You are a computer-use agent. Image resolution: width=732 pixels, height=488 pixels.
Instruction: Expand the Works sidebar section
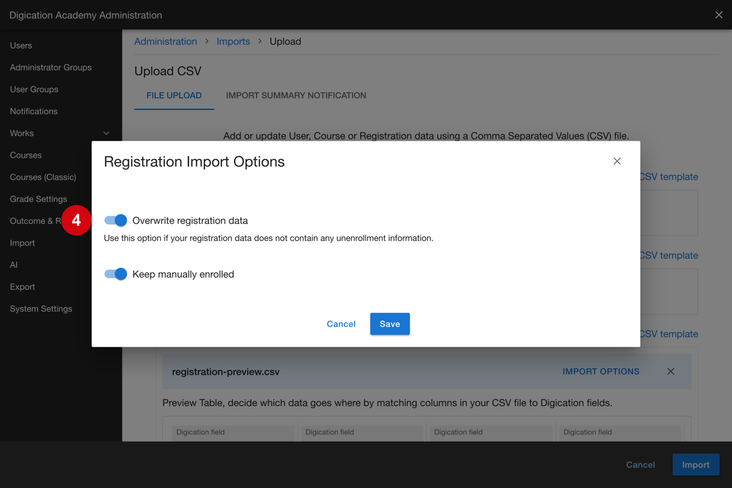click(x=106, y=133)
